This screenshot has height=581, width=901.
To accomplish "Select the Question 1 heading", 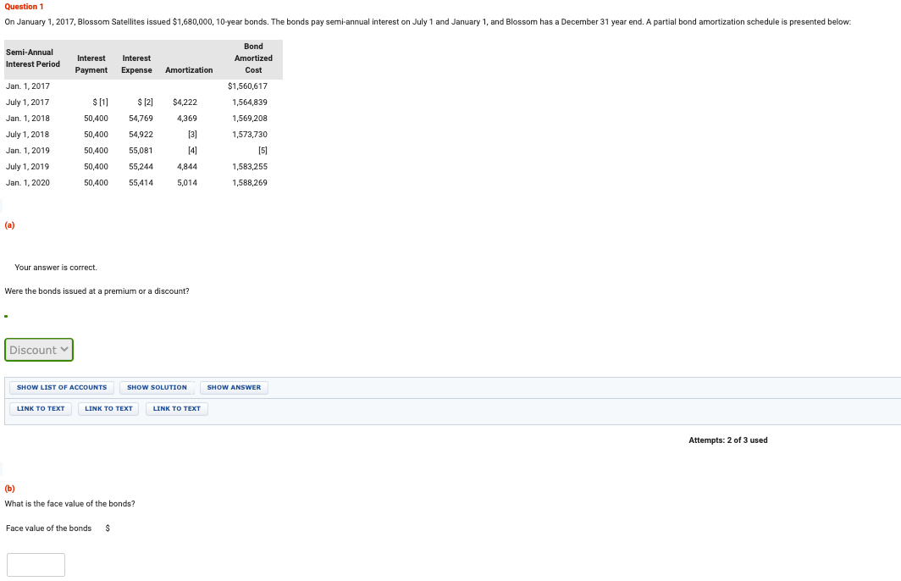I will [24, 6].
